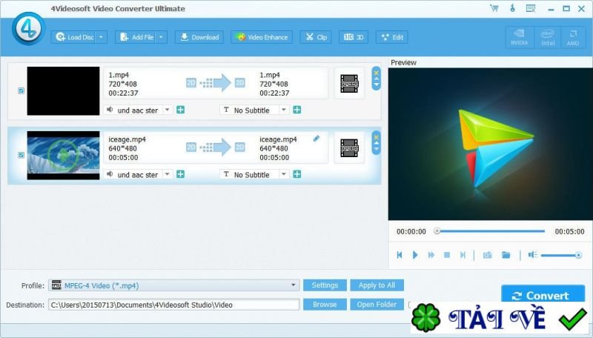
Task: Select the iceage.mp4 output name
Action: coord(278,139)
